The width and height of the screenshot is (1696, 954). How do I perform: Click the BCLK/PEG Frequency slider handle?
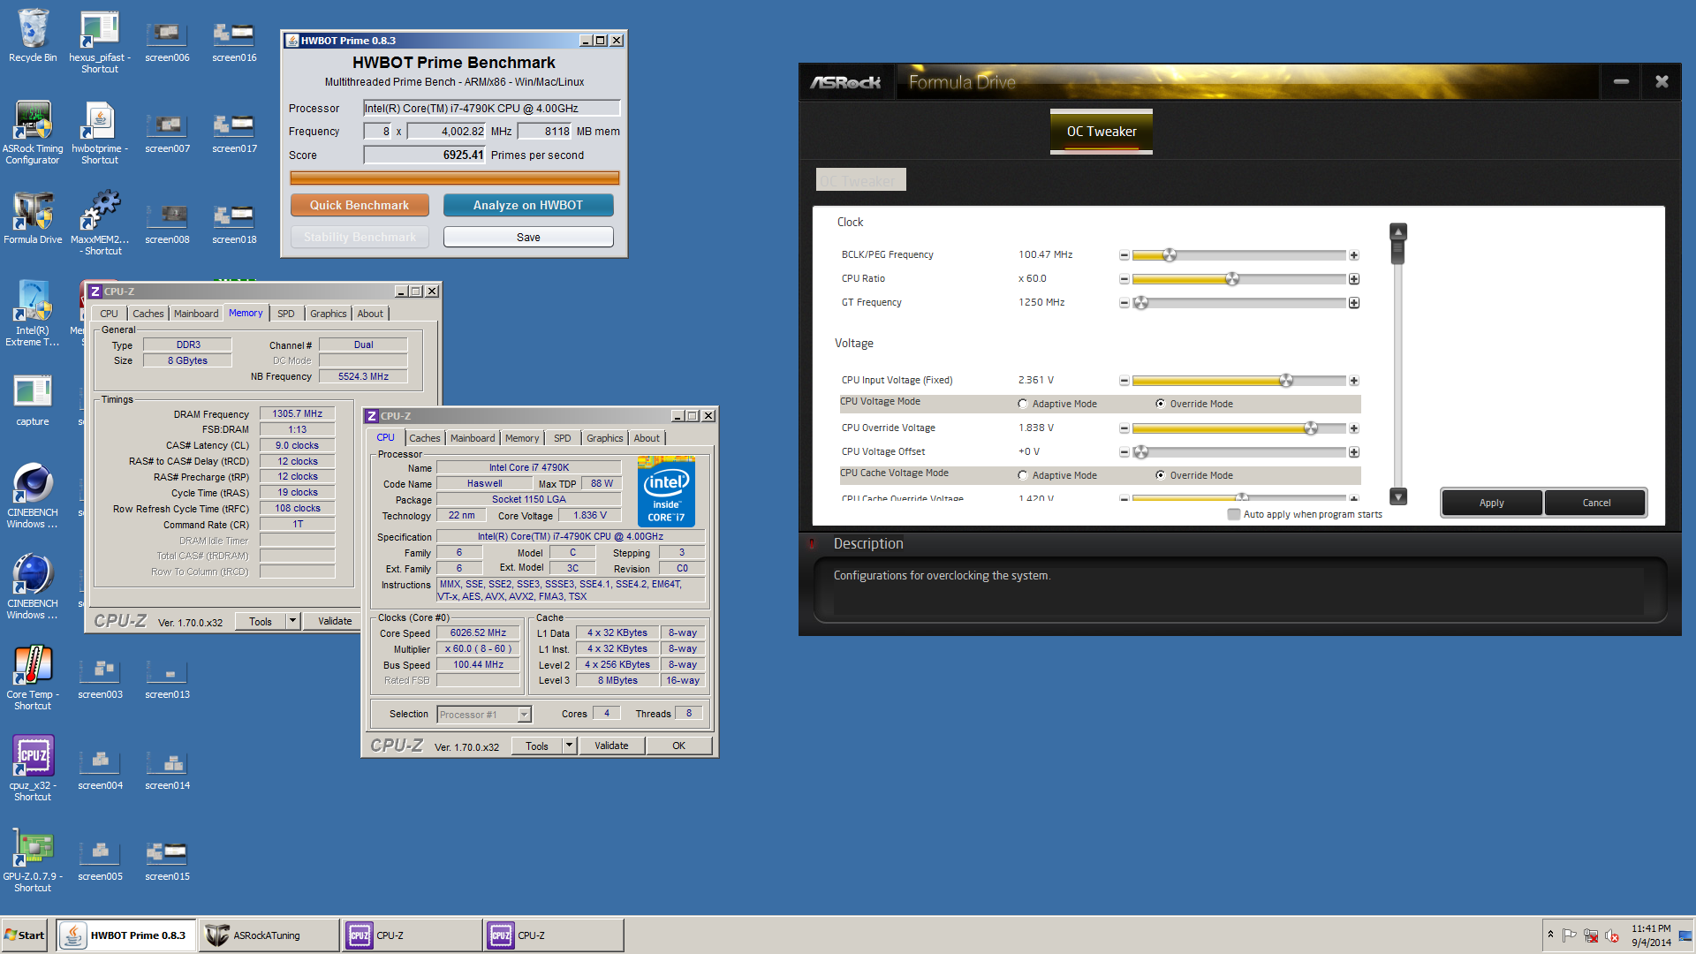(1170, 255)
